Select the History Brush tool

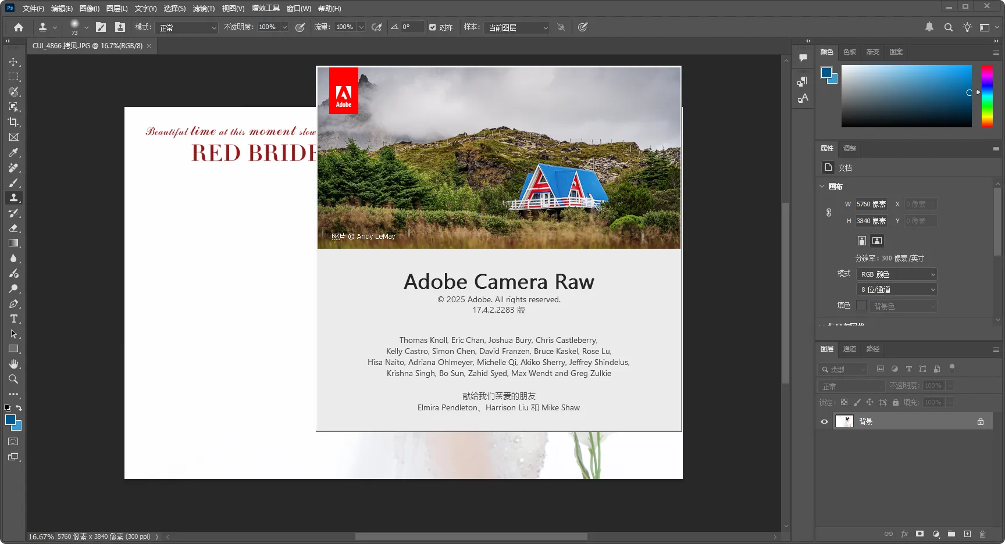[x=13, y=213]
